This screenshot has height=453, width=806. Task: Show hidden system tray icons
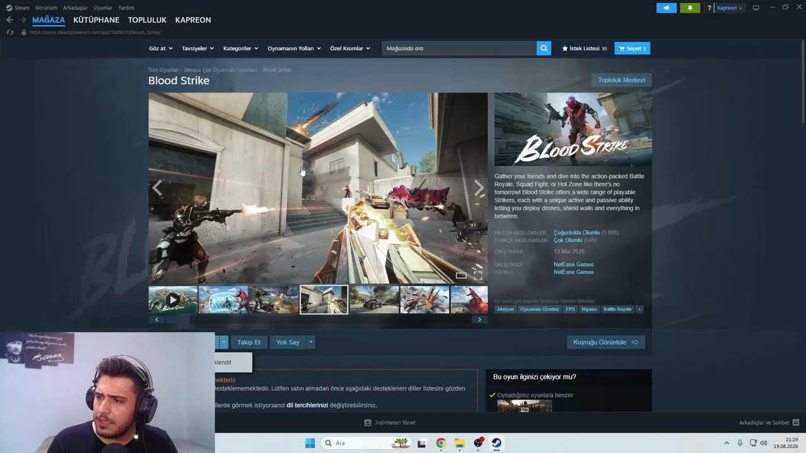[726, 443]
